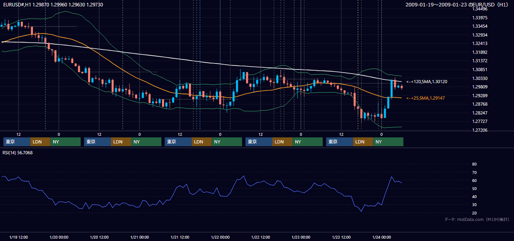Click the 25 SMA label reading 1.29147

coord(426,98)
